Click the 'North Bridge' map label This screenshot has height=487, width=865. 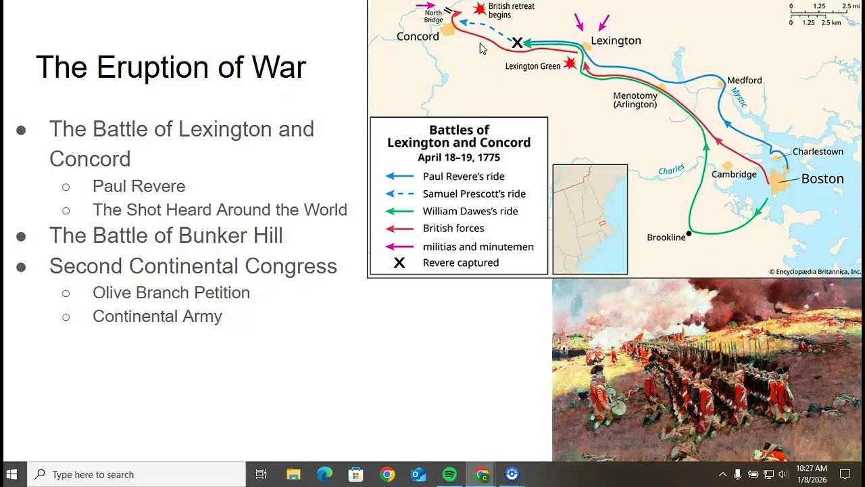(x=433, y=16)
